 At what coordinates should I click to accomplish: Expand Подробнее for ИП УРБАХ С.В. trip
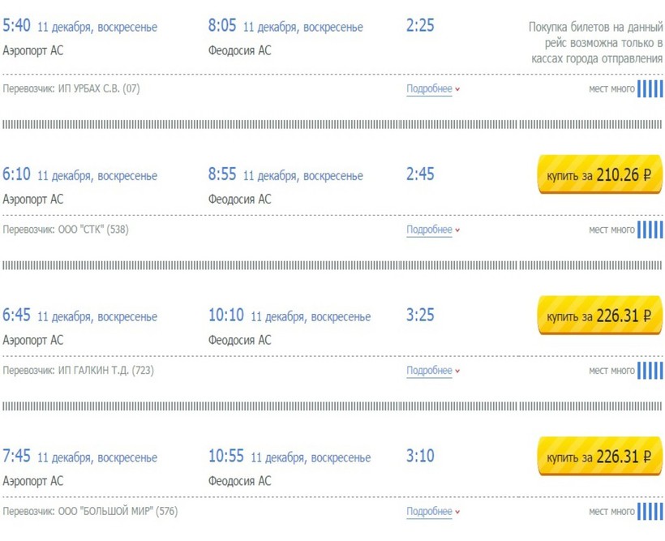[429, 88]
